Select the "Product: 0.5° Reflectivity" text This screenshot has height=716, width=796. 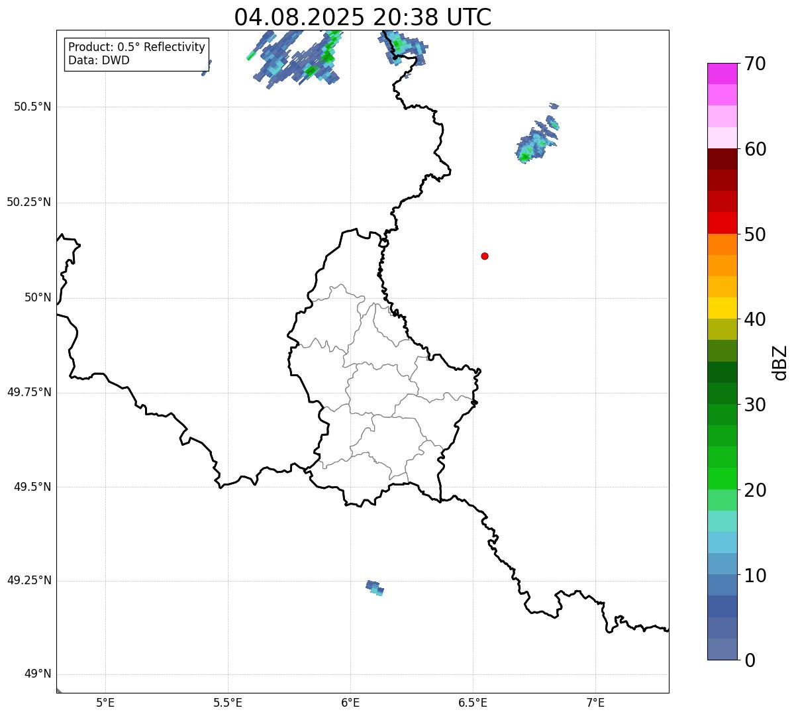pos(136,48)
